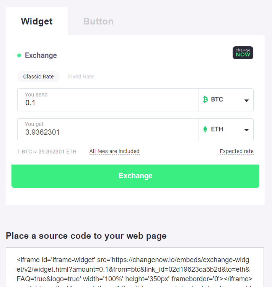Click the green Exchange button

pos(135,176)
